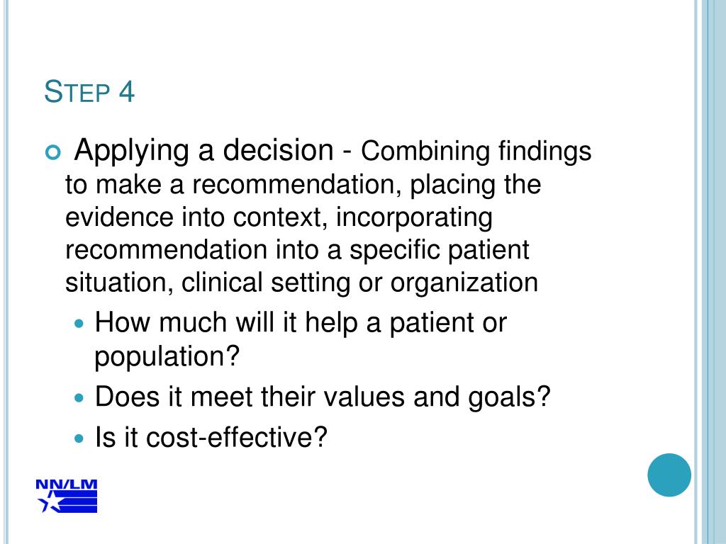Image resolution: width=726 pixels, height=544 pixels.
Task: Click the NN/LM logo
Action: 67,497
